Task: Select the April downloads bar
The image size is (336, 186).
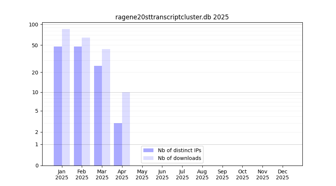Action: pyautogui.click(x=126, y=129)
